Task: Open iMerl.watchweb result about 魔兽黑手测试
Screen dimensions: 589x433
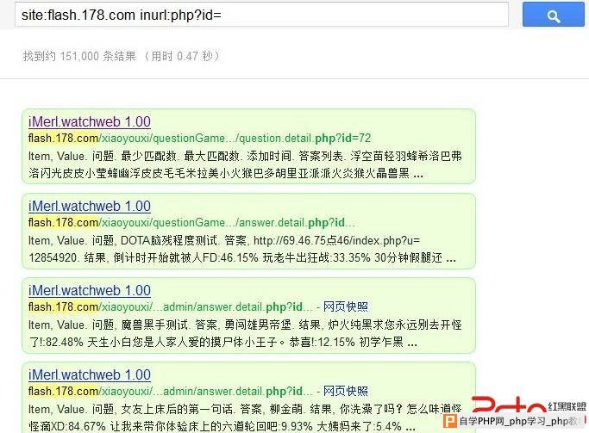Action: [x=90, y=290]
